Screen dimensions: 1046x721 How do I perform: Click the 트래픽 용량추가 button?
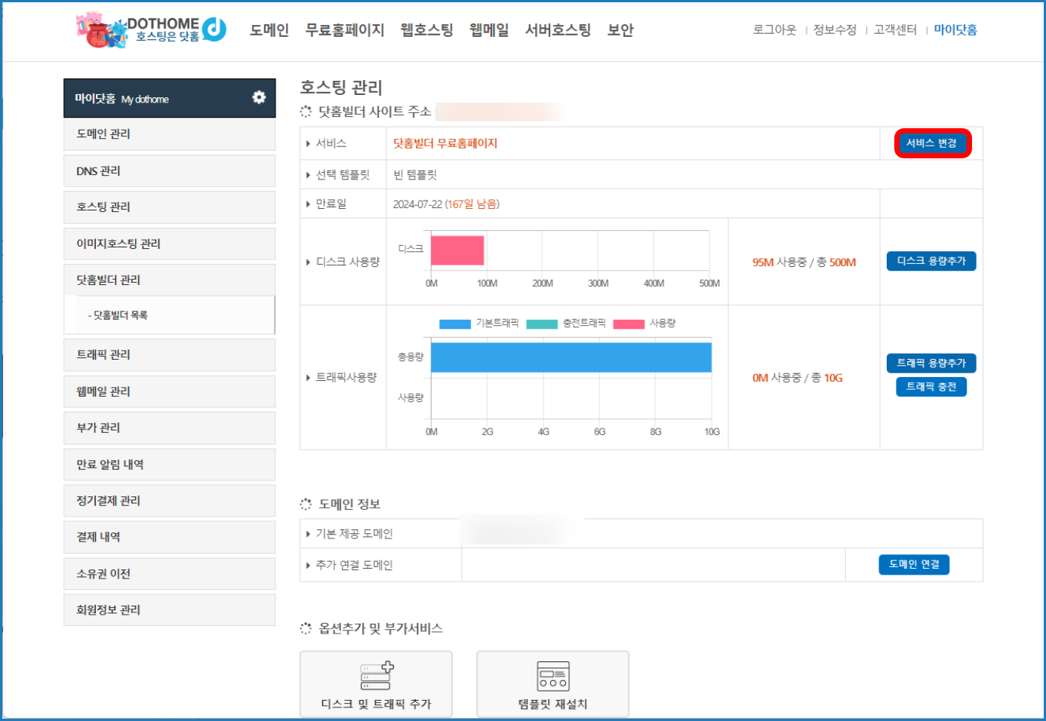click(x=931, y=364)
